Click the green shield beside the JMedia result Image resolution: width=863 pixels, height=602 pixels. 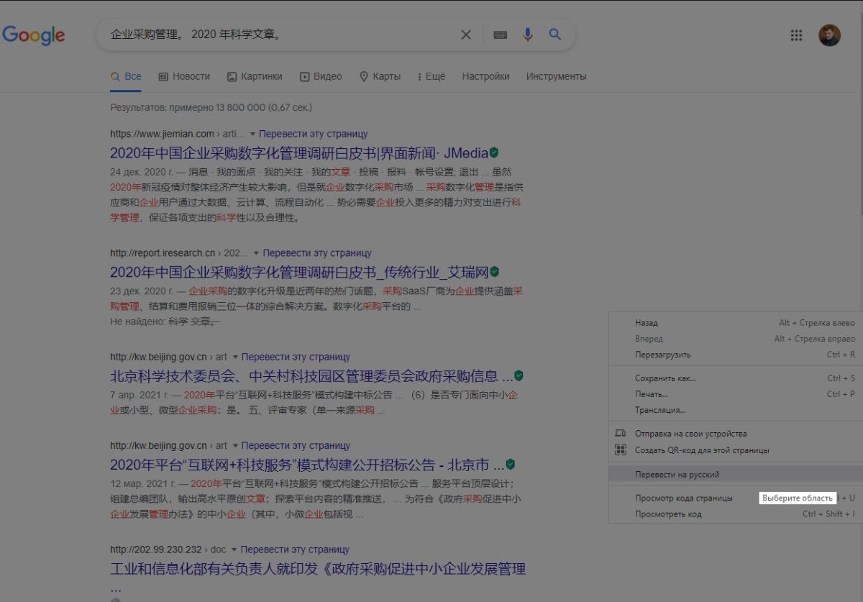[x=494, y=152]
